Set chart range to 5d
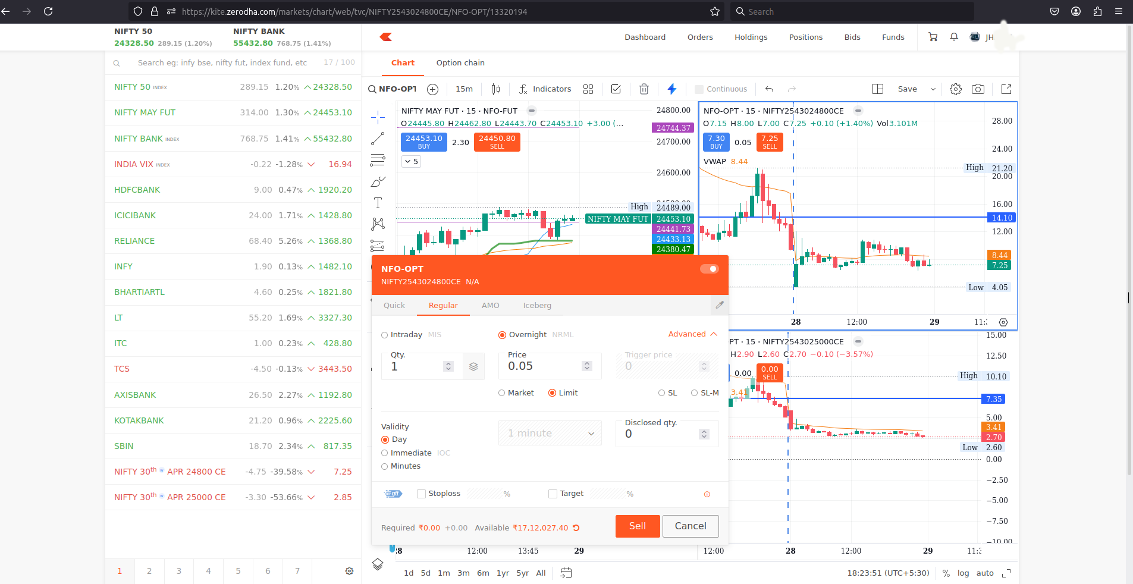 (426, 573)
